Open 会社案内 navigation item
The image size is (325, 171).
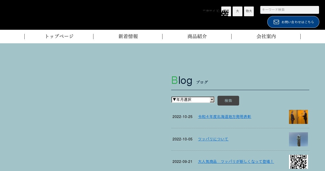[266, 37]
